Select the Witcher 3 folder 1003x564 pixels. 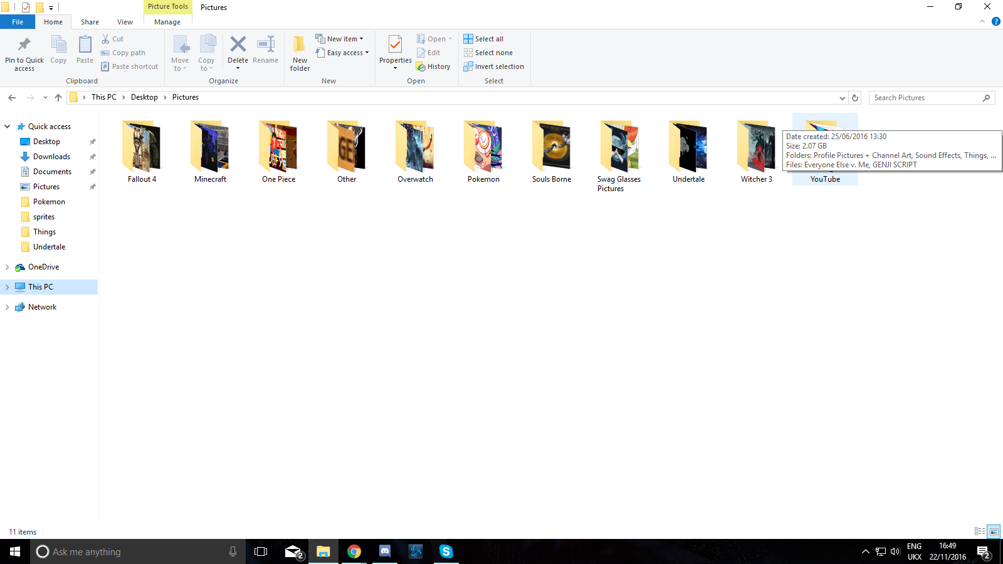click(x=757, y=151)
